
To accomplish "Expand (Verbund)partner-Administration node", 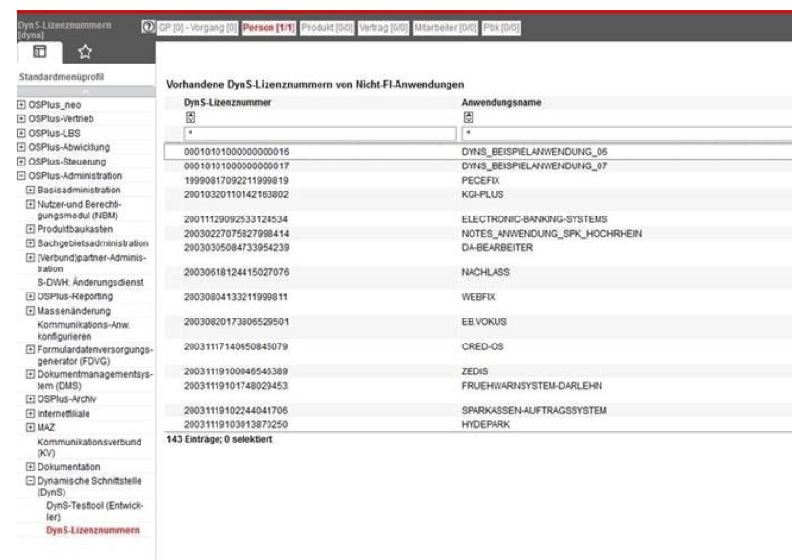I will 30,257.
